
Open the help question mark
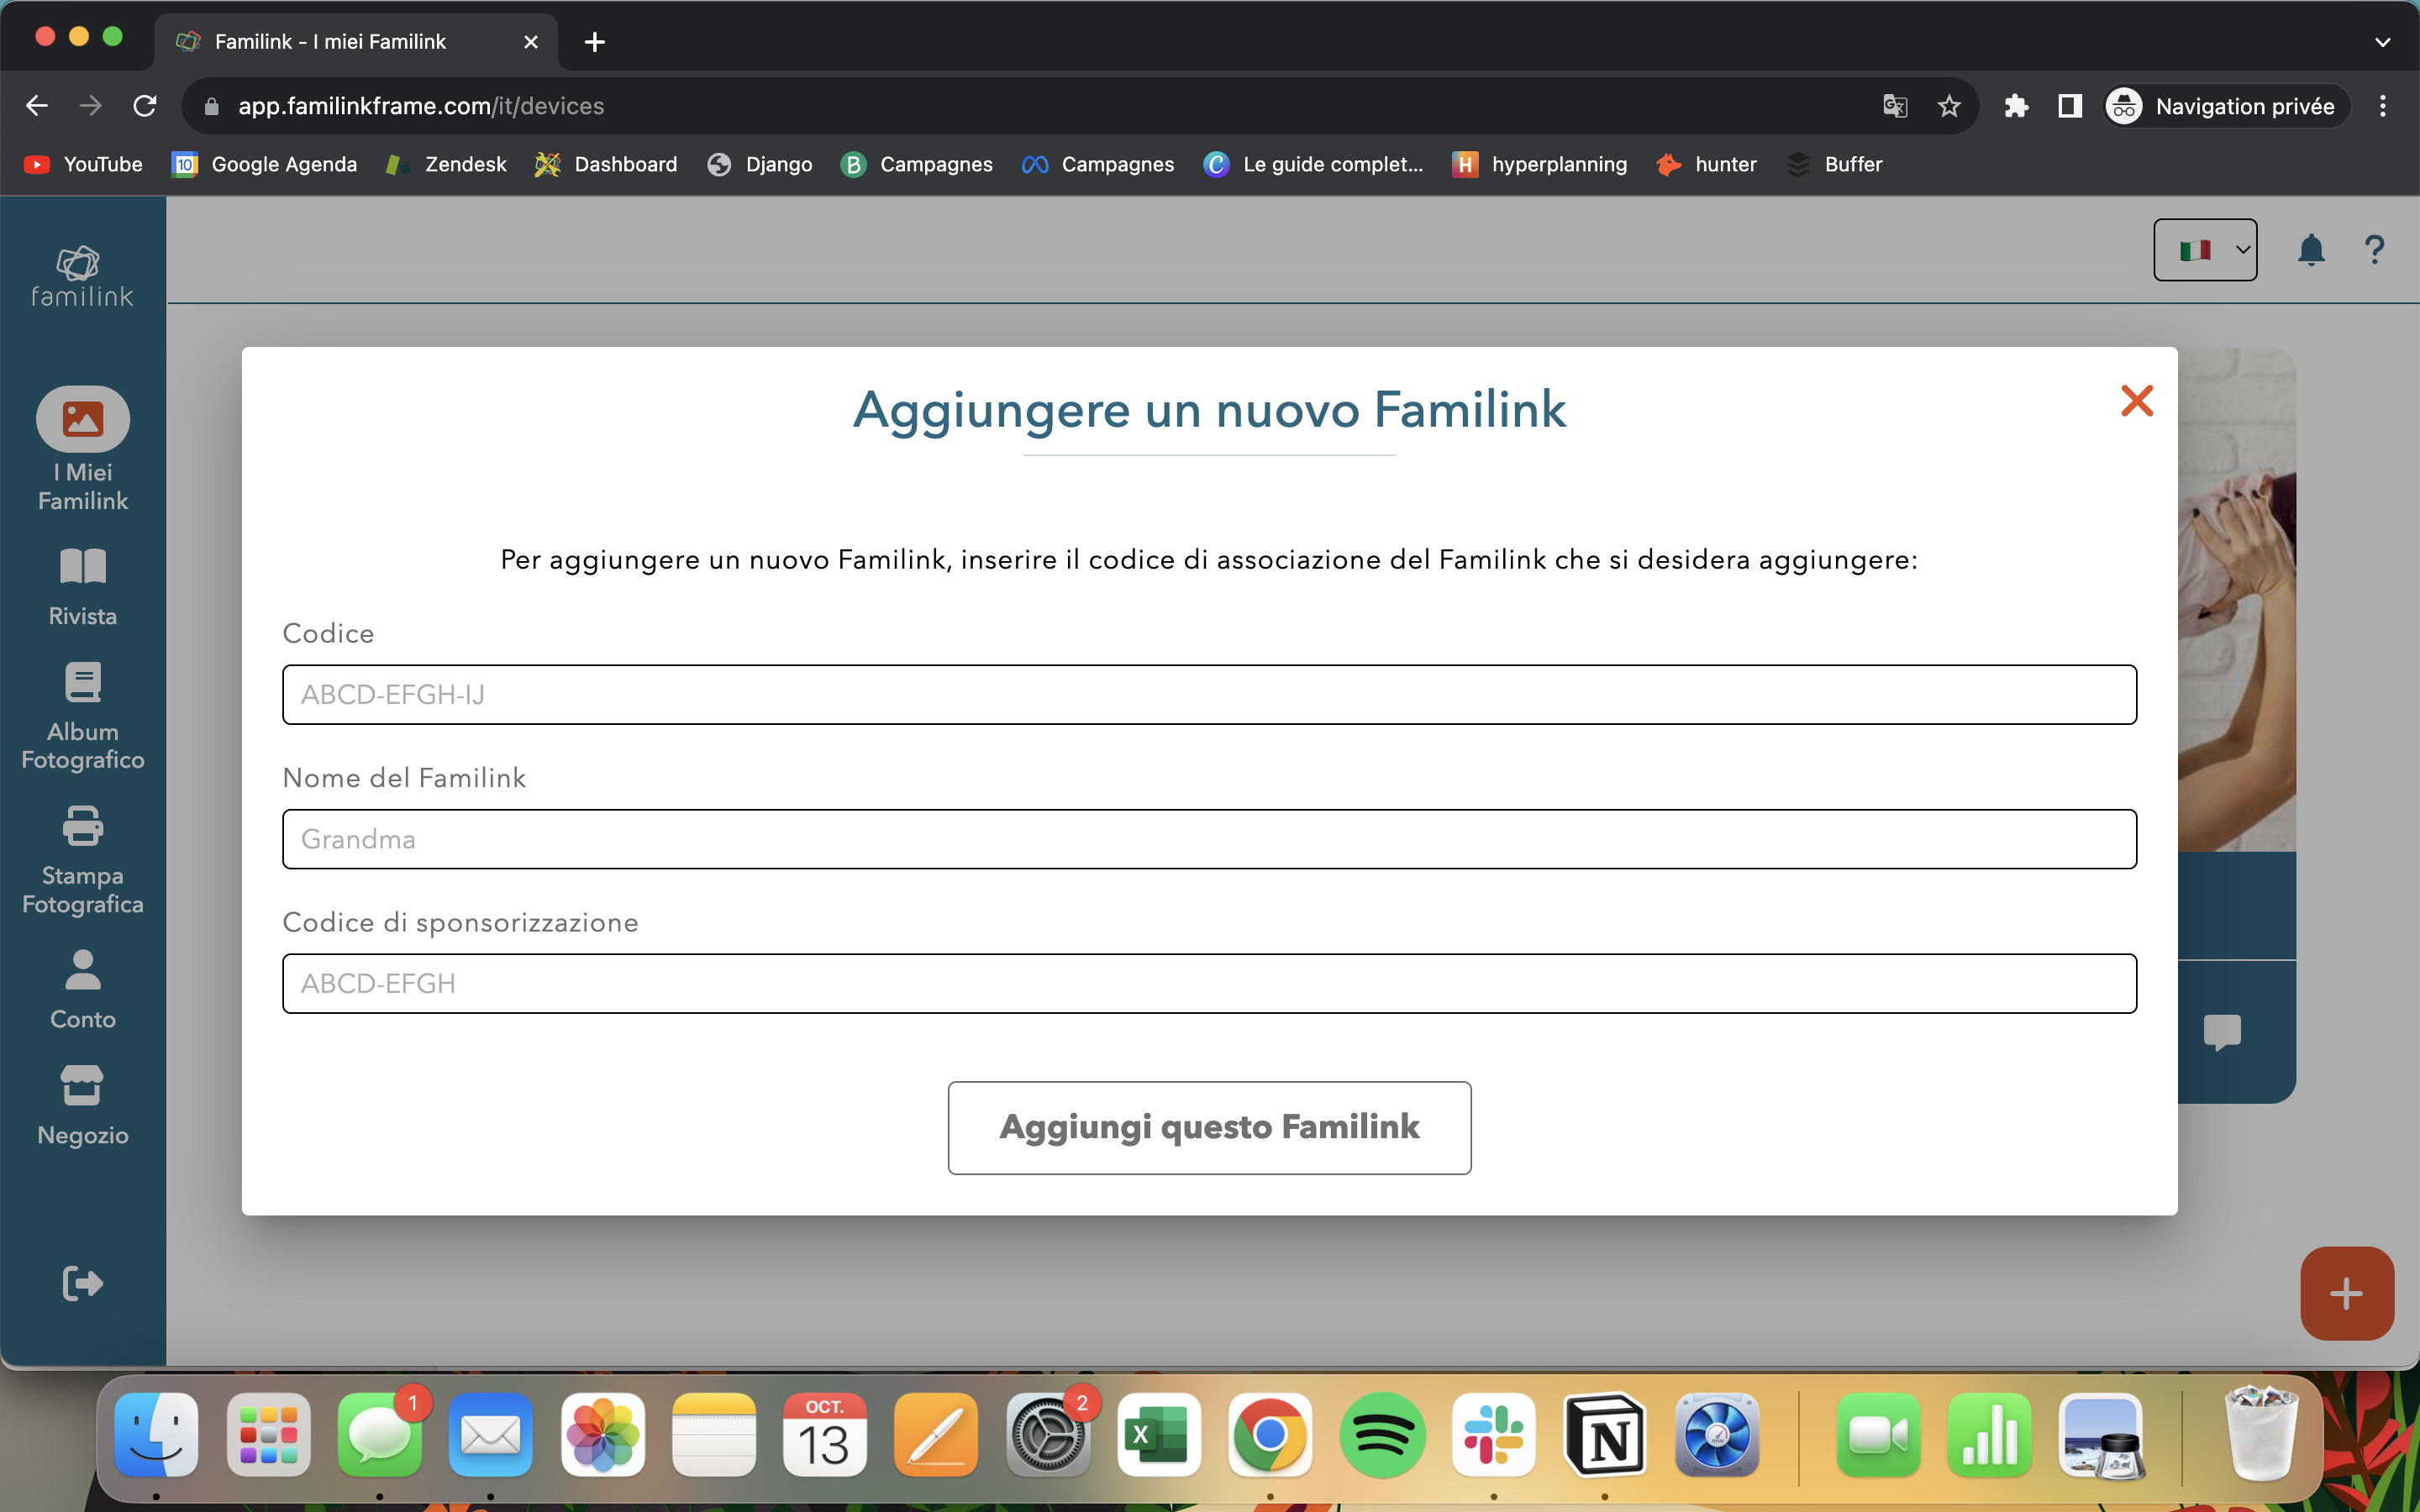coord(2375,249)
